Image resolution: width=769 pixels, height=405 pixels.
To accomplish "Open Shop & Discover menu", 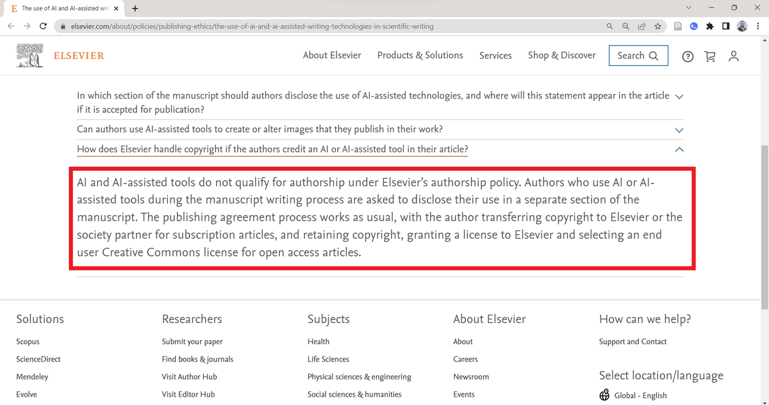I will pos(562,55).
